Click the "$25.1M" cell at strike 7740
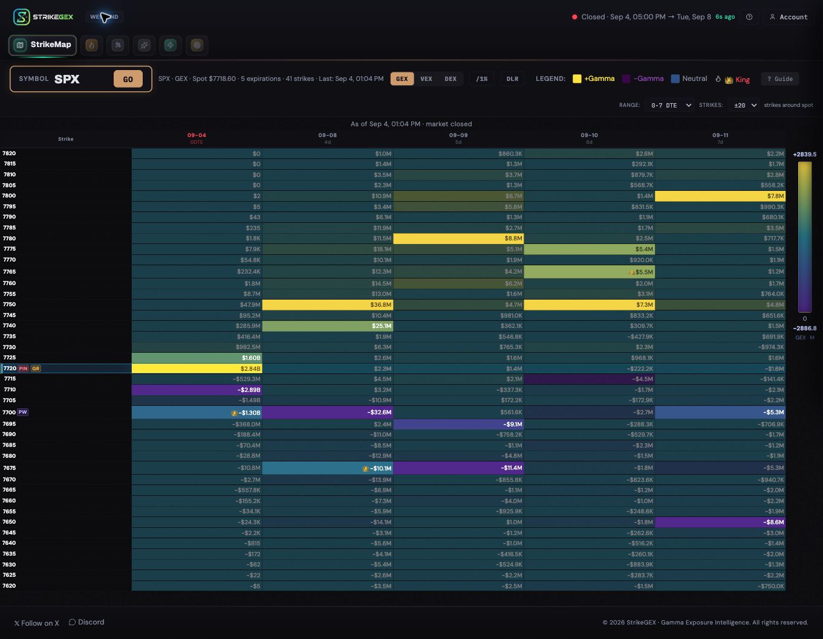823x639 pixels. [x=328, y=326]
